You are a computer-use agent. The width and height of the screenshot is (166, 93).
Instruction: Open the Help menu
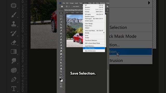click(108, 3)
